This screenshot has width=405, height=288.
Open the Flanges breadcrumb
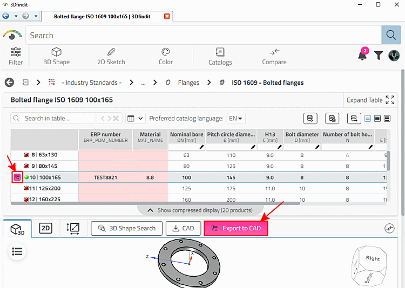[x=188, y=83]
